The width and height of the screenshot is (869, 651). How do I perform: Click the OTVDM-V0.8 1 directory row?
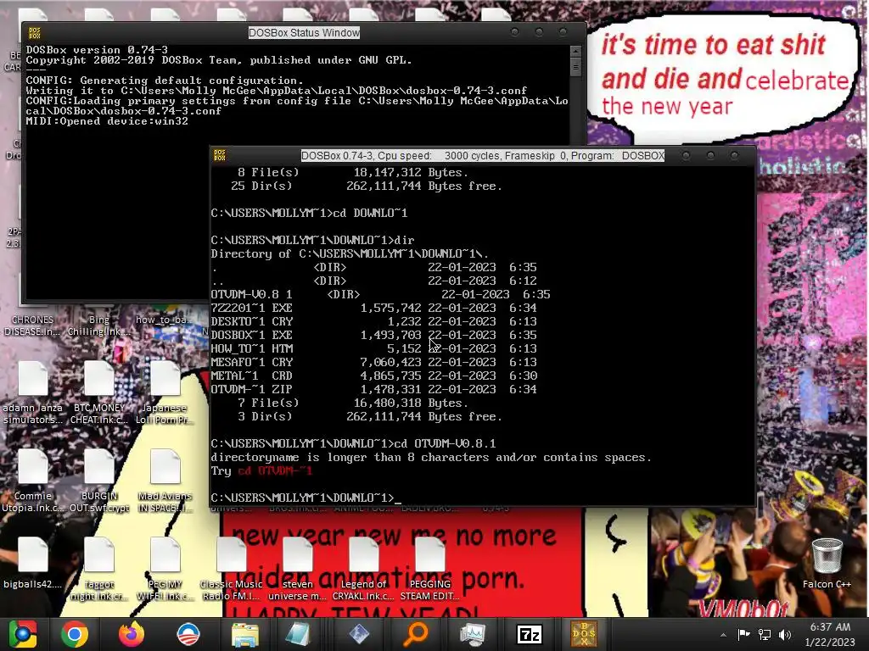(380, 294)
